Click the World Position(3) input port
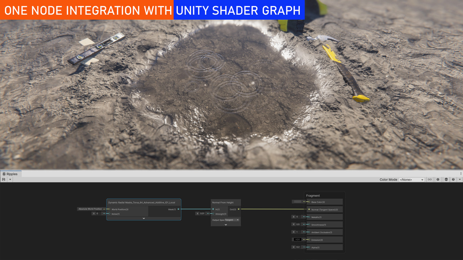 (109, 209)
